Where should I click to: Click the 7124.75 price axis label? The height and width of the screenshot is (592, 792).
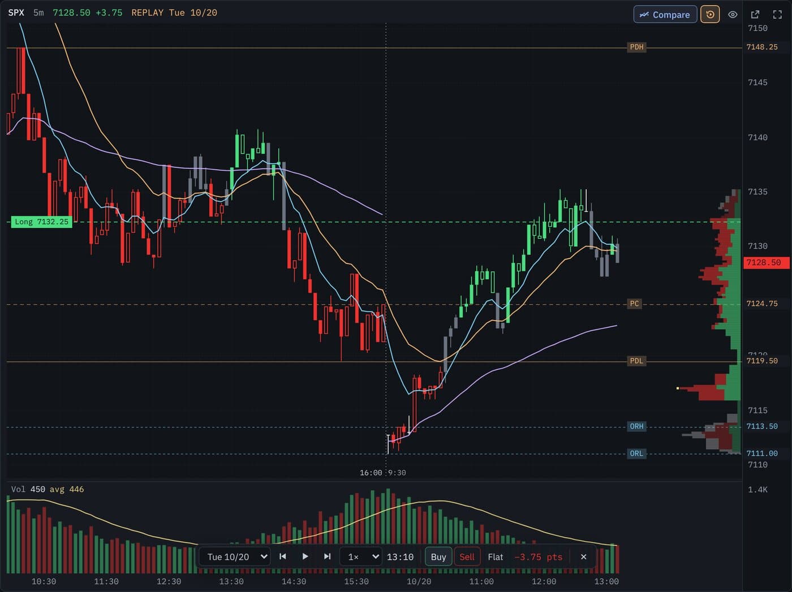762,304
